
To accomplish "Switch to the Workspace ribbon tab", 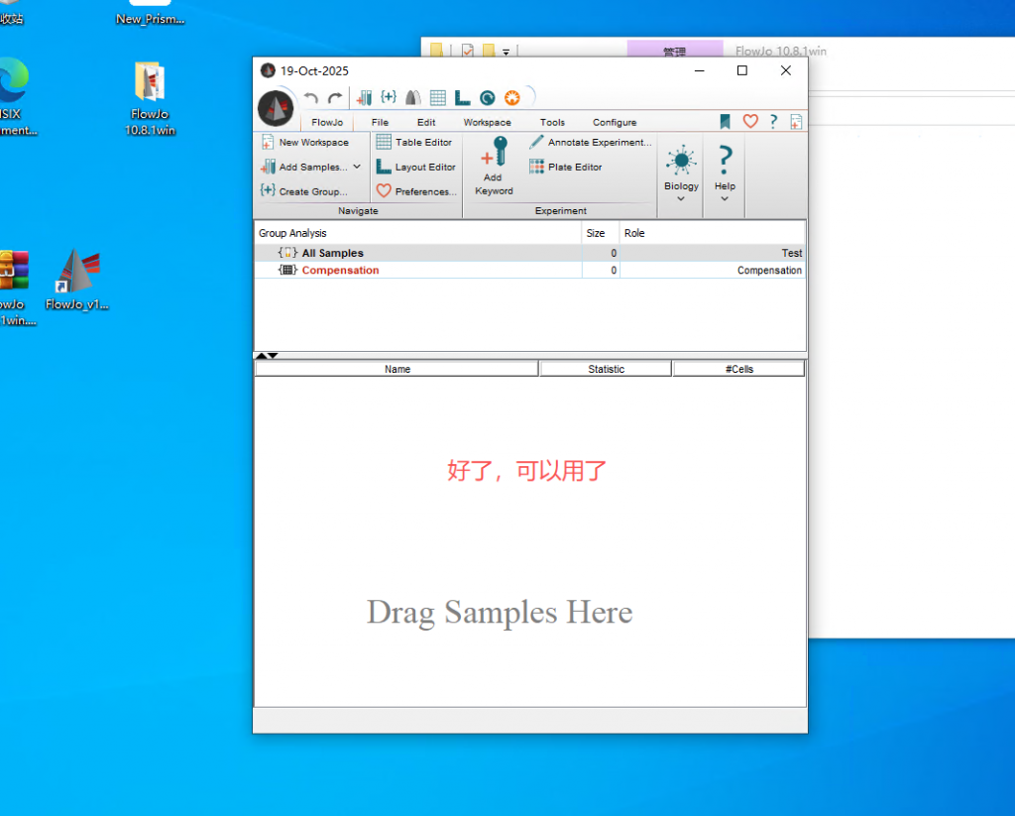I will pos(487,122).
